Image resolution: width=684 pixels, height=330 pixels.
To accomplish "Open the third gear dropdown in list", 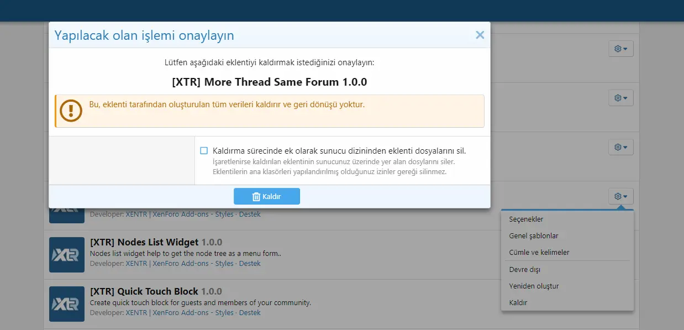I will pyautogui.click(x=620, y=147).
